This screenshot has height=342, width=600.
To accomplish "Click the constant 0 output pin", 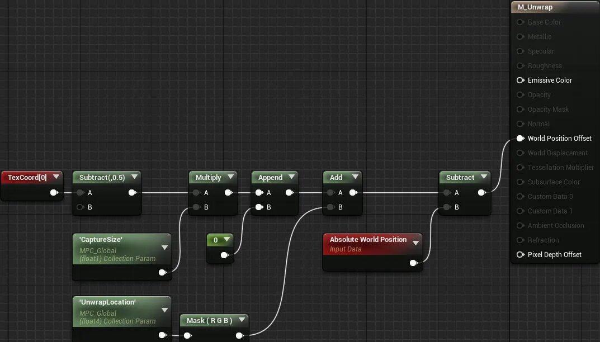I will point(225,255).
